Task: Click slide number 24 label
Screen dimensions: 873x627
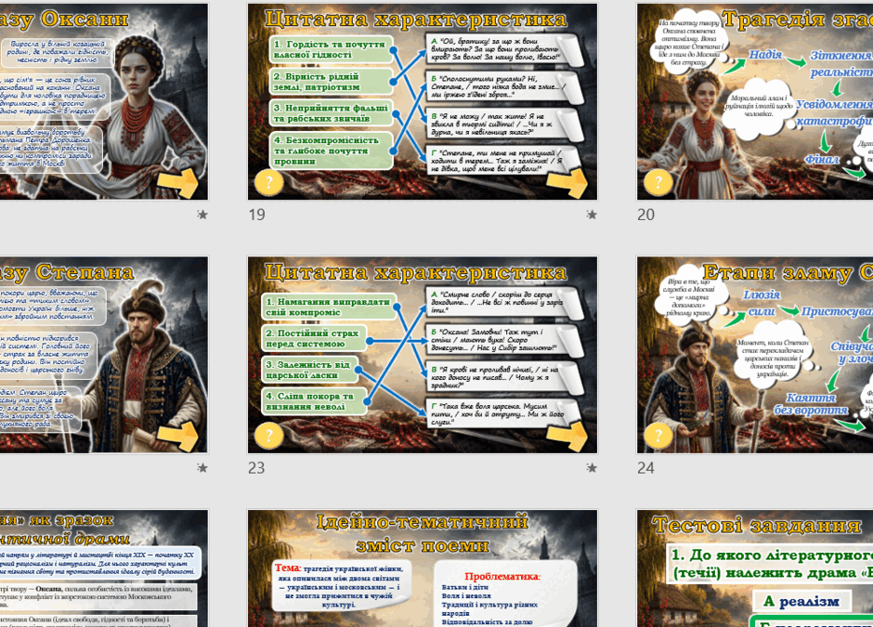Action: 645,468
